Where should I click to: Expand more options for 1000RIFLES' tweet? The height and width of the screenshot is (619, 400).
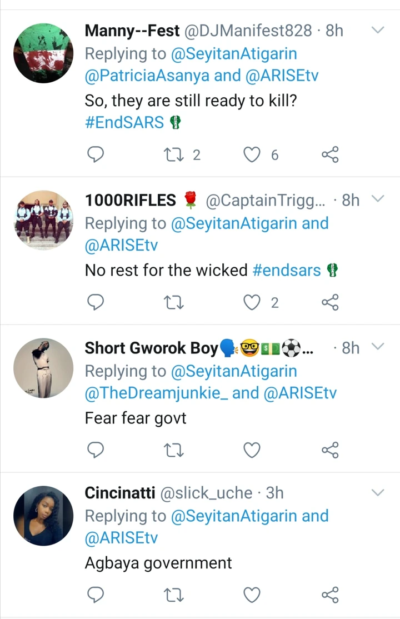coord(378,199)
